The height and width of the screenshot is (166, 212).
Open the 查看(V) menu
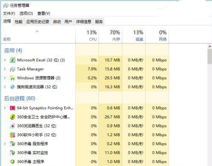44,14
